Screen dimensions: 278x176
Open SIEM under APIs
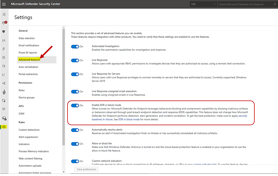click(21, 114)
